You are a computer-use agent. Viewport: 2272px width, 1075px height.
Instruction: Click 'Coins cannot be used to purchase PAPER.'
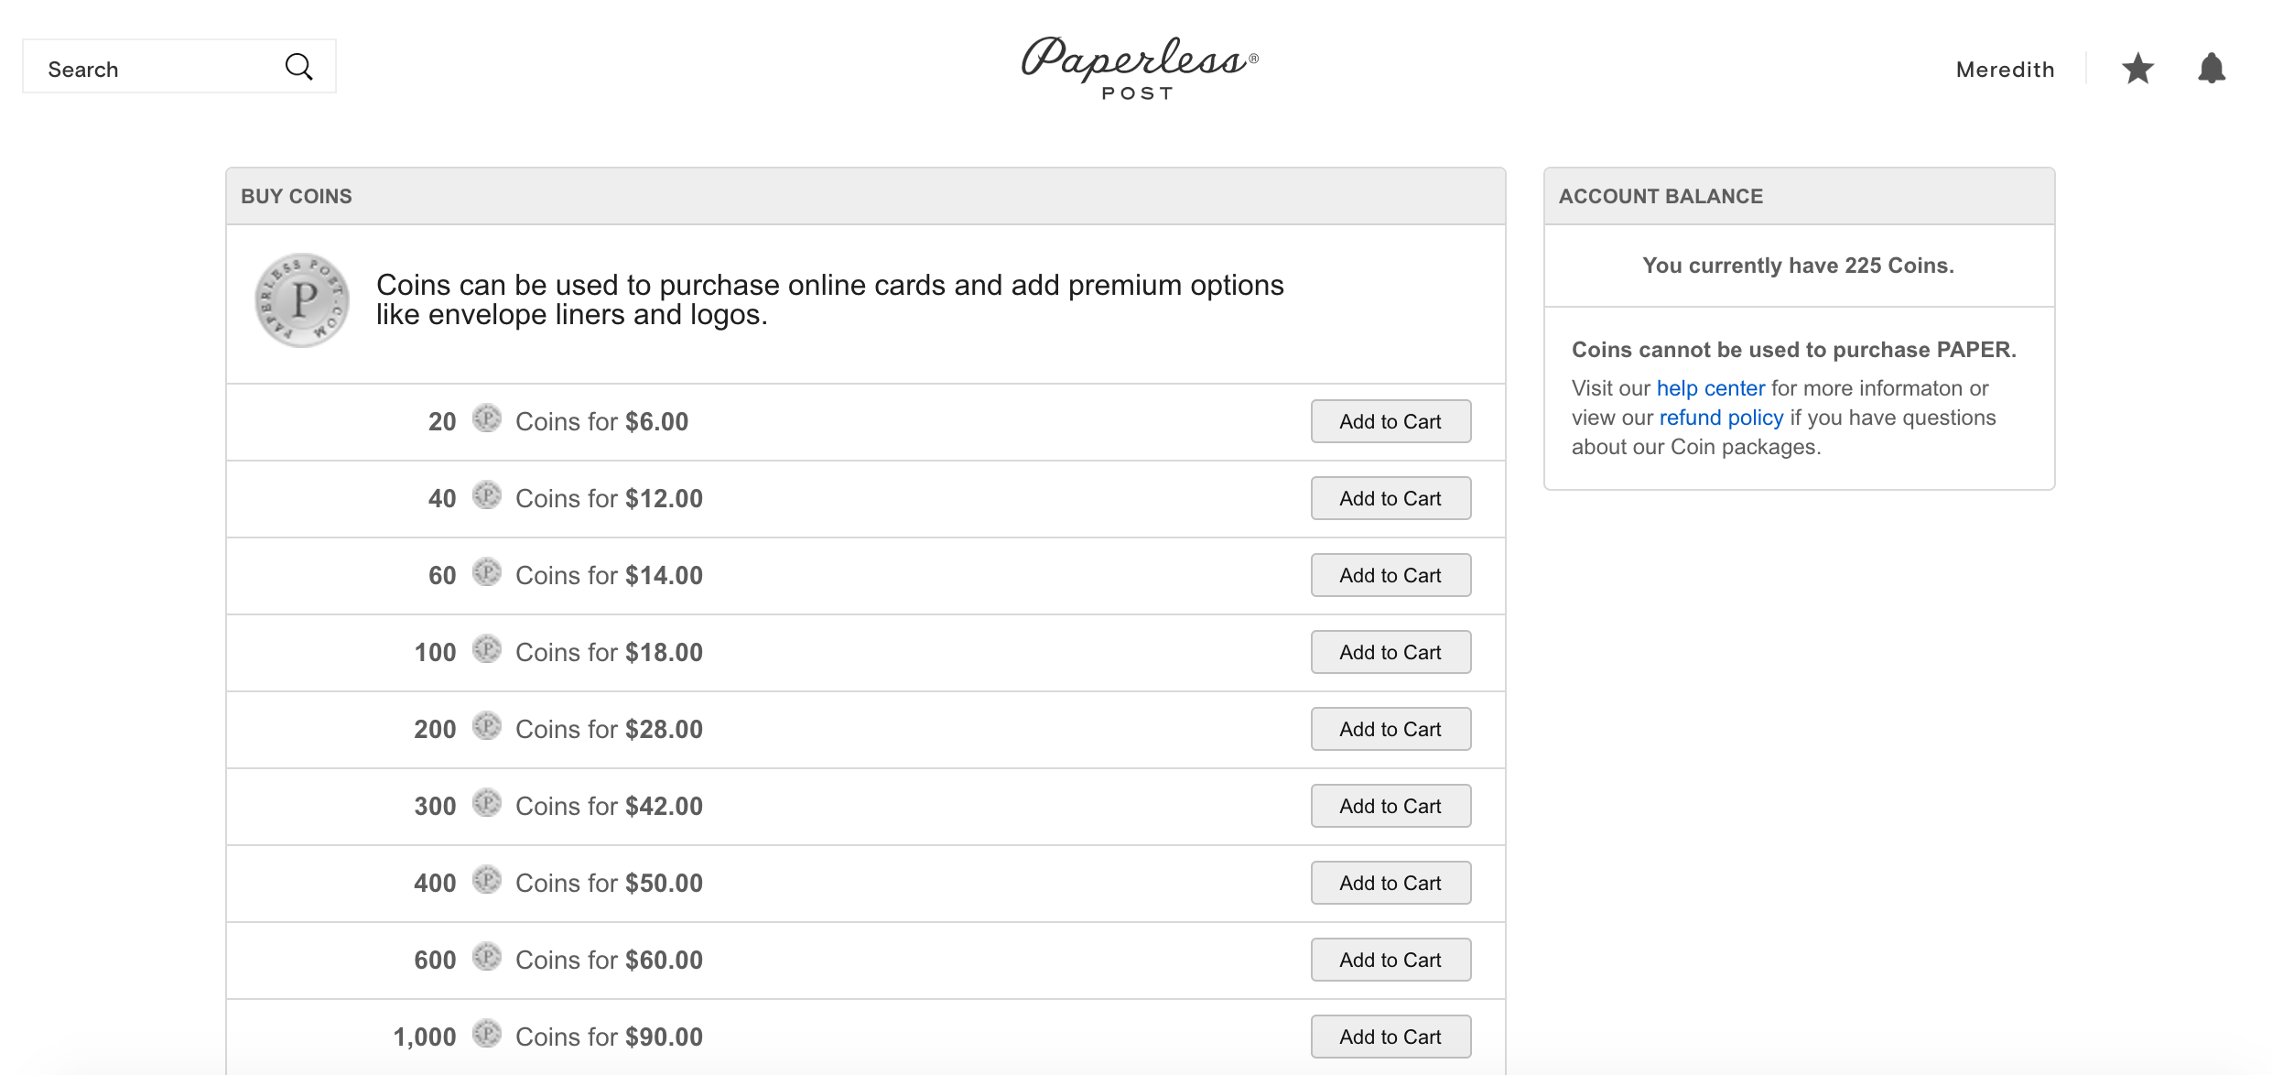(1794, 350)
